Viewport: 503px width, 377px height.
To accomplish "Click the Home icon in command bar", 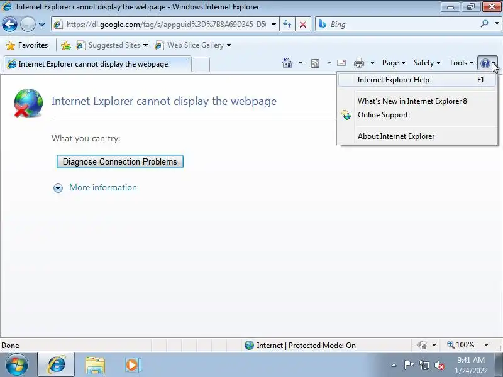I will 287,63.
